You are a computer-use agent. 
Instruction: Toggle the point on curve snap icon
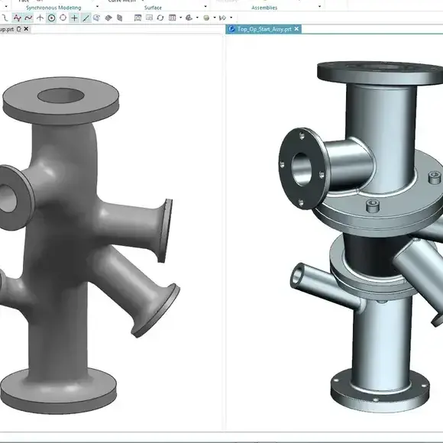(x=86, y=18)
